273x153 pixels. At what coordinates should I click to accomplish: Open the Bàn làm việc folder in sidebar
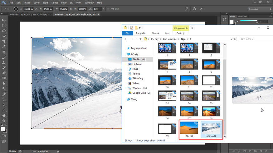point(139,59)
